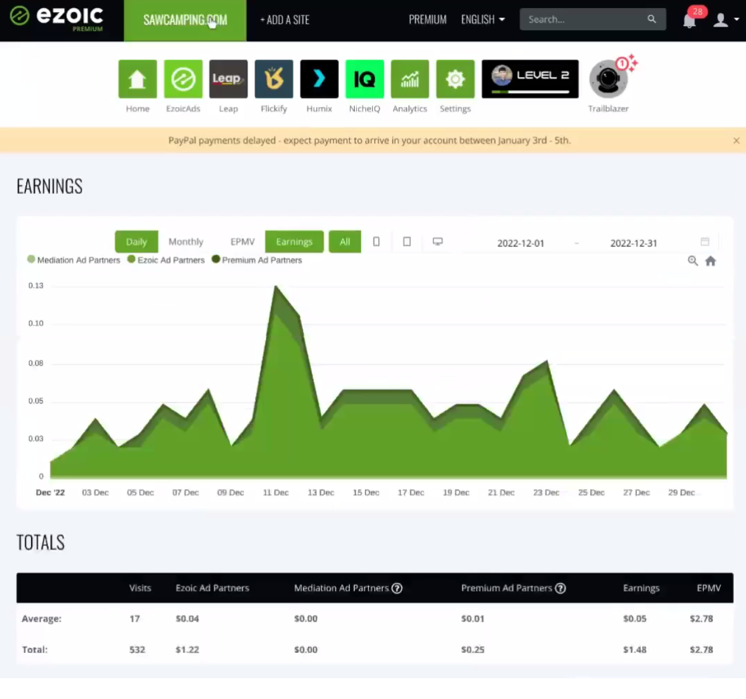Filter chart by tablet device
746x699 pixels.
point(407,241)
